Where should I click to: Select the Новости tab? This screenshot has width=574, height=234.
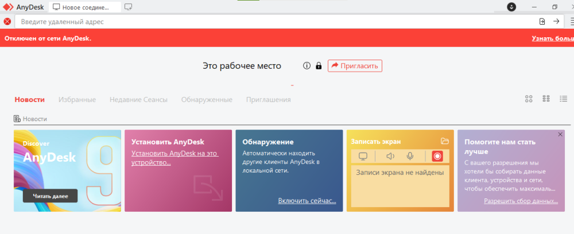[x=30, y=99]
